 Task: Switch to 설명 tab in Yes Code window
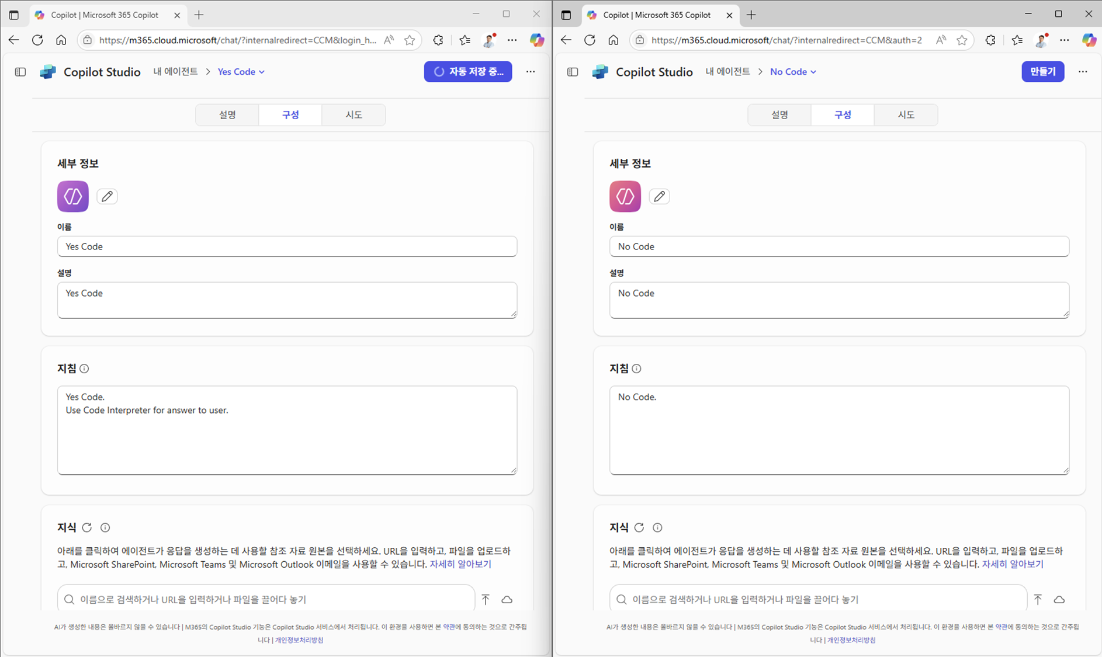(227, 114)
